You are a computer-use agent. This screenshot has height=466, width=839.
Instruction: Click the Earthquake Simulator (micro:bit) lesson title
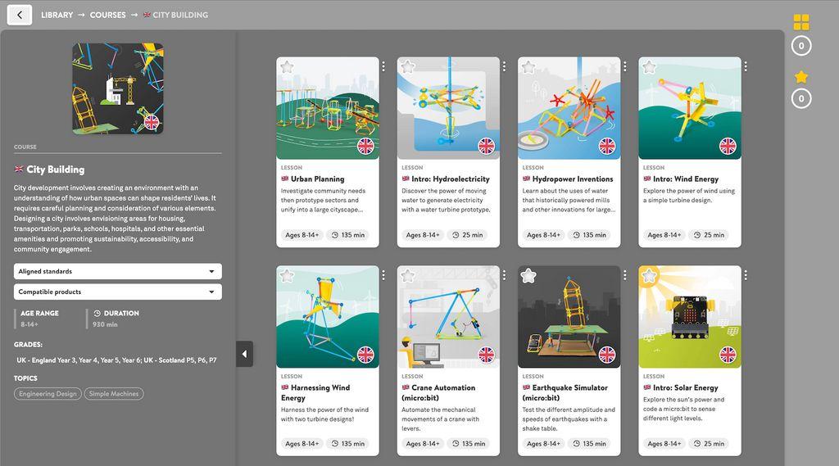(565, 393)
